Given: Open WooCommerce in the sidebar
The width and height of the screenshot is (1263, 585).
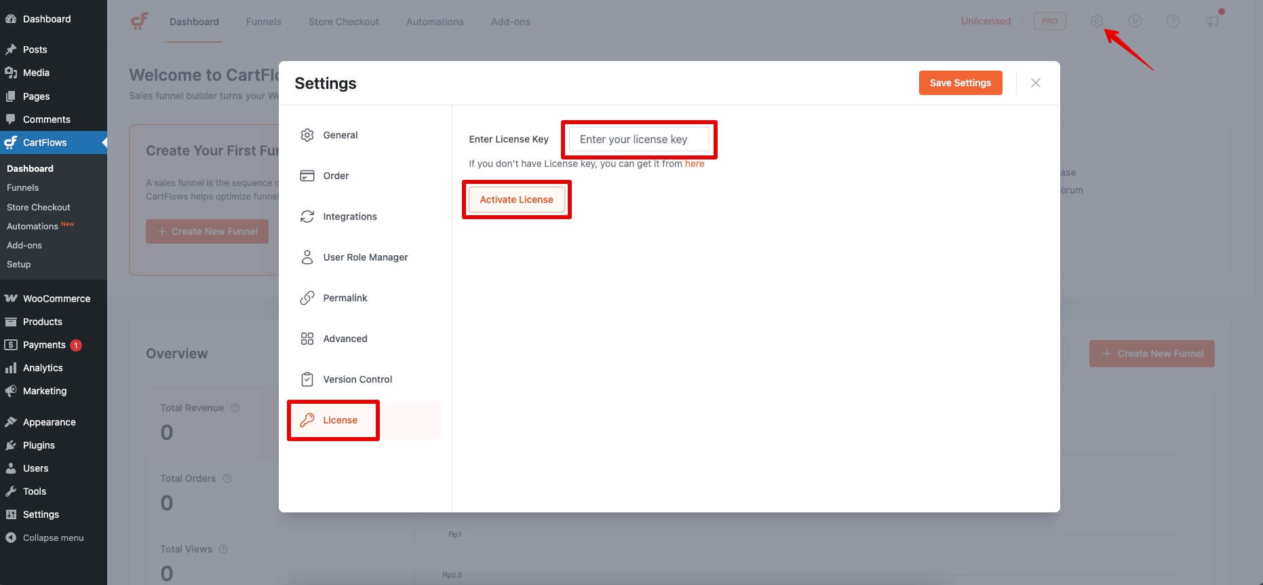Looking at the screenshot, I should 56,299.
